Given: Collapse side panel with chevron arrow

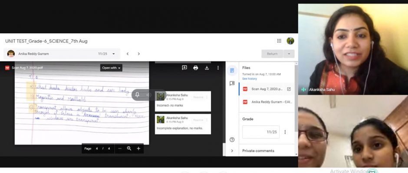Looking at the screenshot, I should tap(232, 151).
